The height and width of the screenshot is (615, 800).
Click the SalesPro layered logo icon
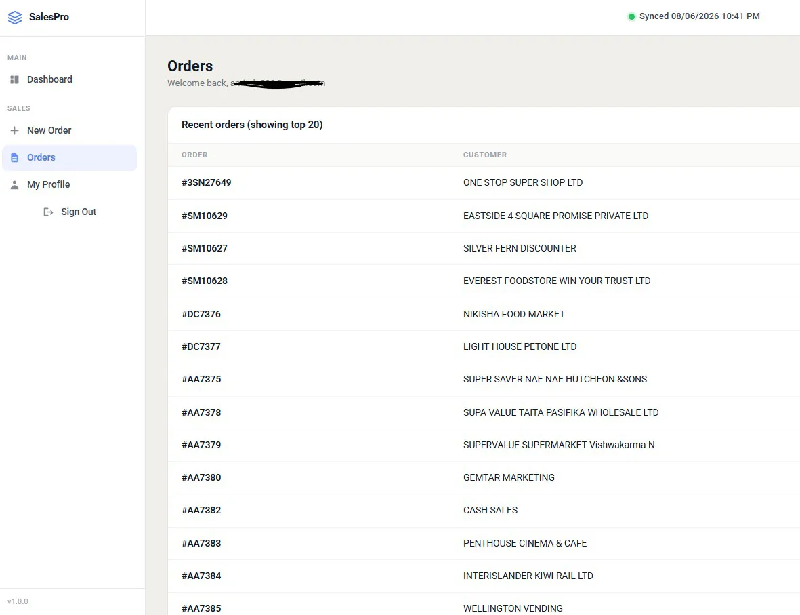point(15,18)
